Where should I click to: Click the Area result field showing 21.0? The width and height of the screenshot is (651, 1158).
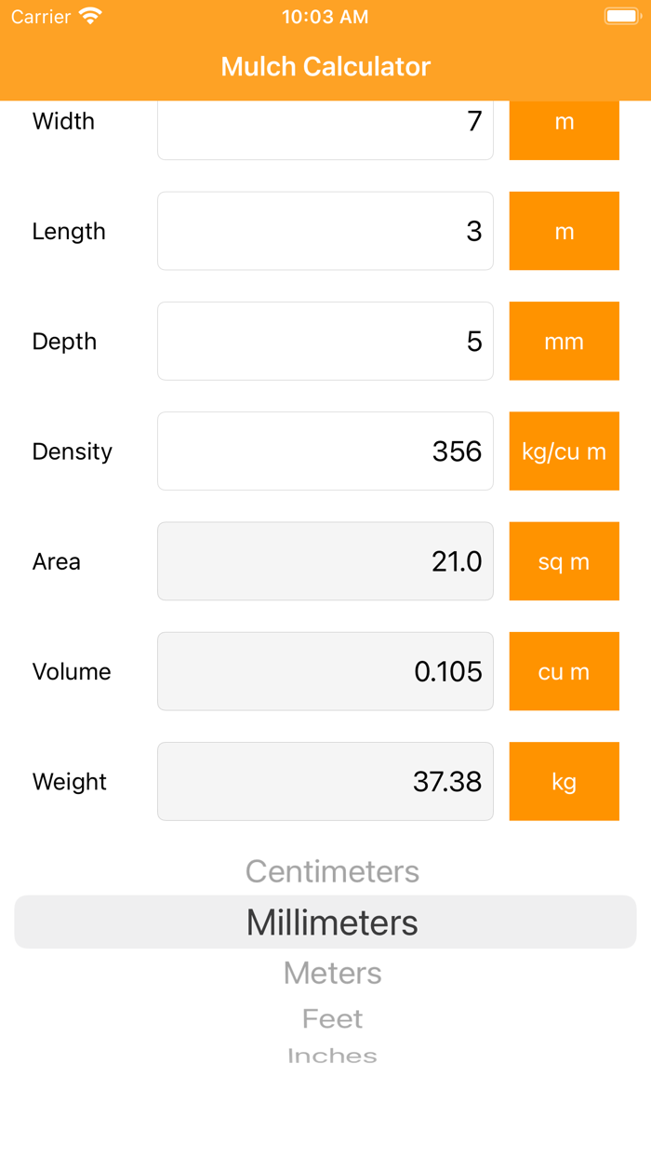pyautogui.click(x=325, y=561)
